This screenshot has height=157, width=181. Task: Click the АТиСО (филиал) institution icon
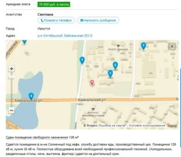coord(118,46)
